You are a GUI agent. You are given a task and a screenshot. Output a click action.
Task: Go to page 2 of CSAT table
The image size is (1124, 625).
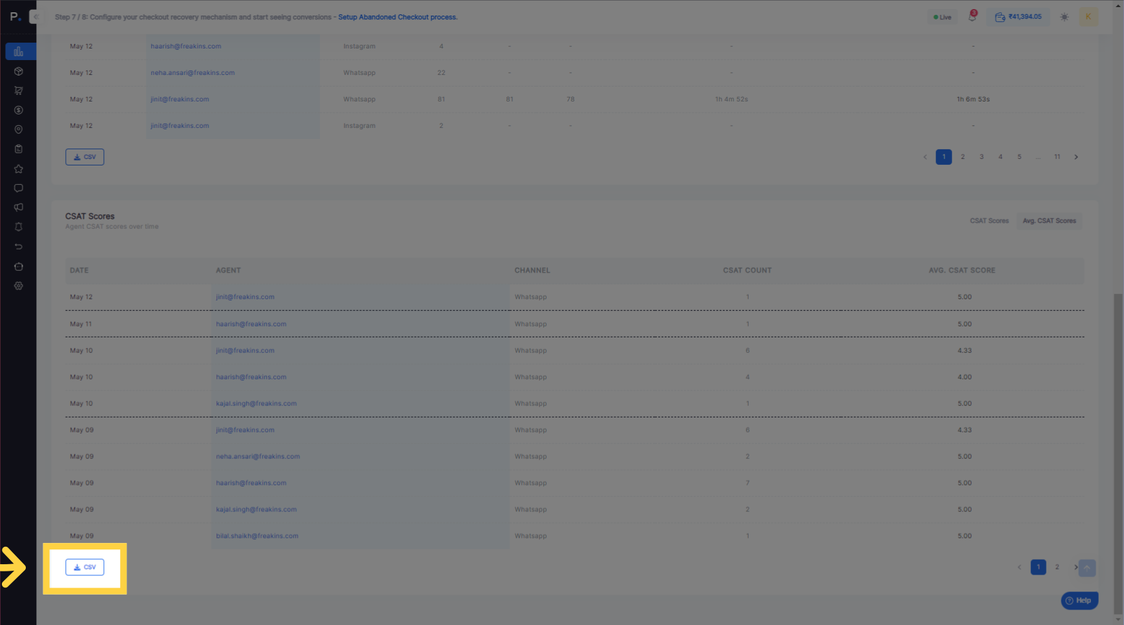[1057, 567]
